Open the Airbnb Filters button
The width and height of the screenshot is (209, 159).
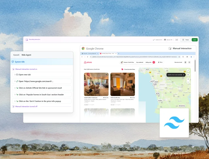coord(160,62)
